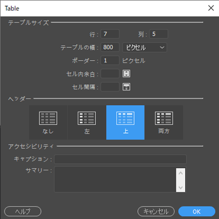Click the 行 rows input field
This screenshot has width=219, height=219.
[110, 34]
